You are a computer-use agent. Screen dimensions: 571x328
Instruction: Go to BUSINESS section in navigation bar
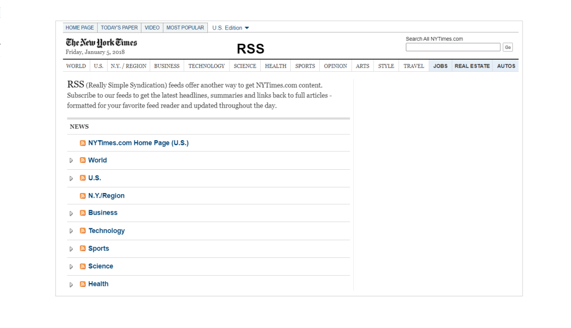coord(167,66)
